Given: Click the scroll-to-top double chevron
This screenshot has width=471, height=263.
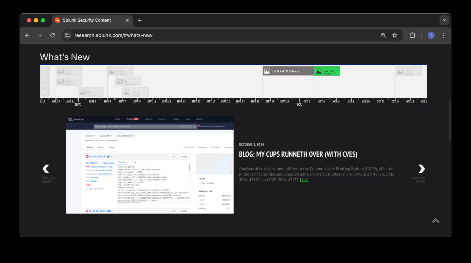Looking at the screenshot, I should [435, 221].
